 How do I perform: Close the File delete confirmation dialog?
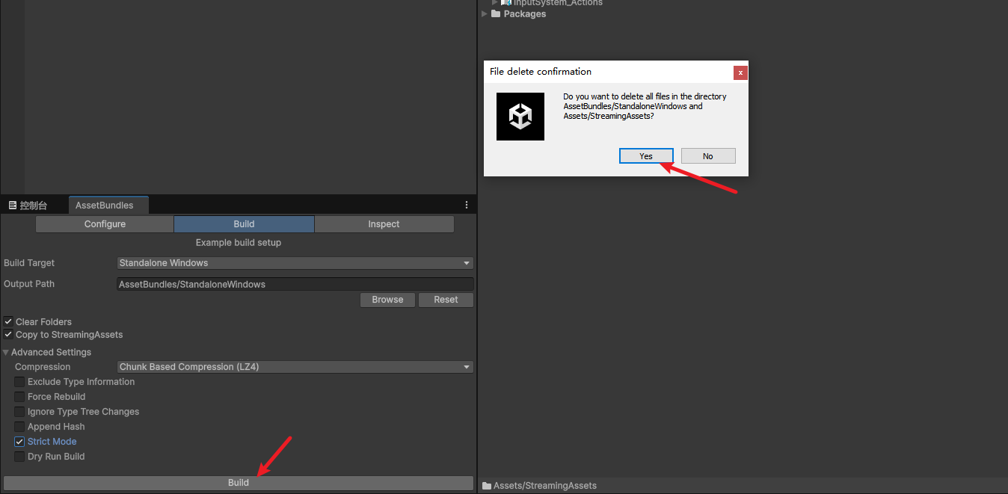[740, 72]
